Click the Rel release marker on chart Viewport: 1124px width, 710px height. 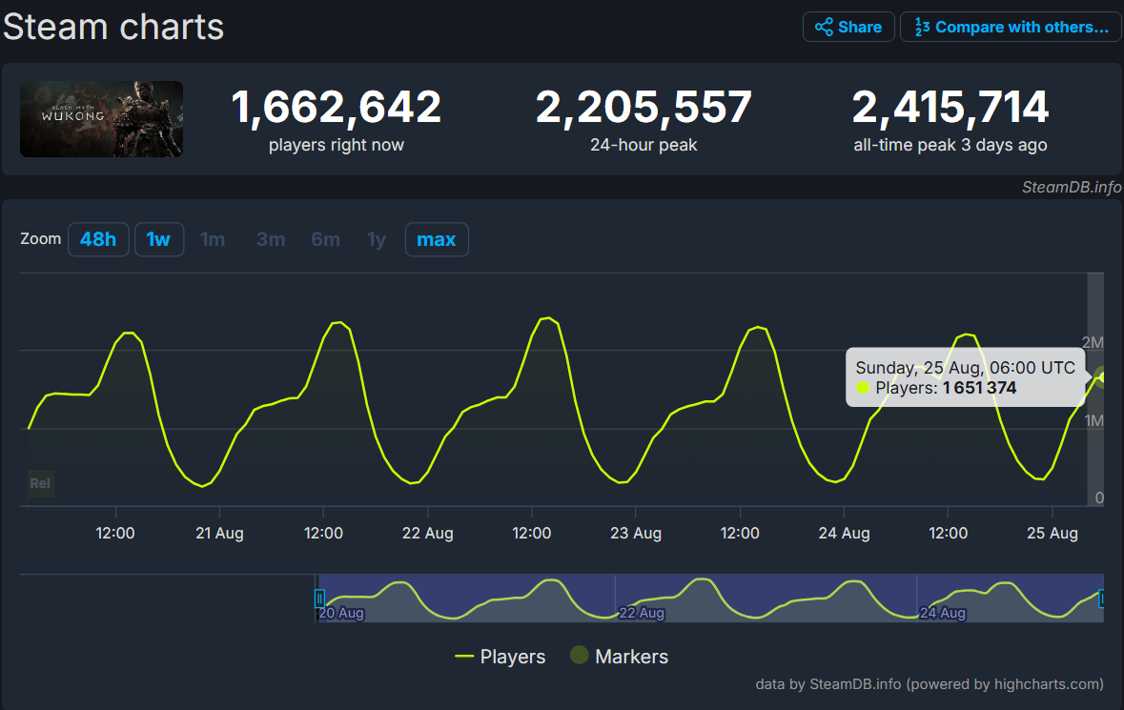click(40, 483)
